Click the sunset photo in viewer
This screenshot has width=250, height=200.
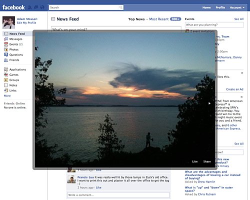(x=124, y=100)
